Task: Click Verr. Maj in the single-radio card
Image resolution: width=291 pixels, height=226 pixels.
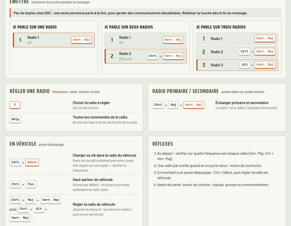Action: point(81,40)
